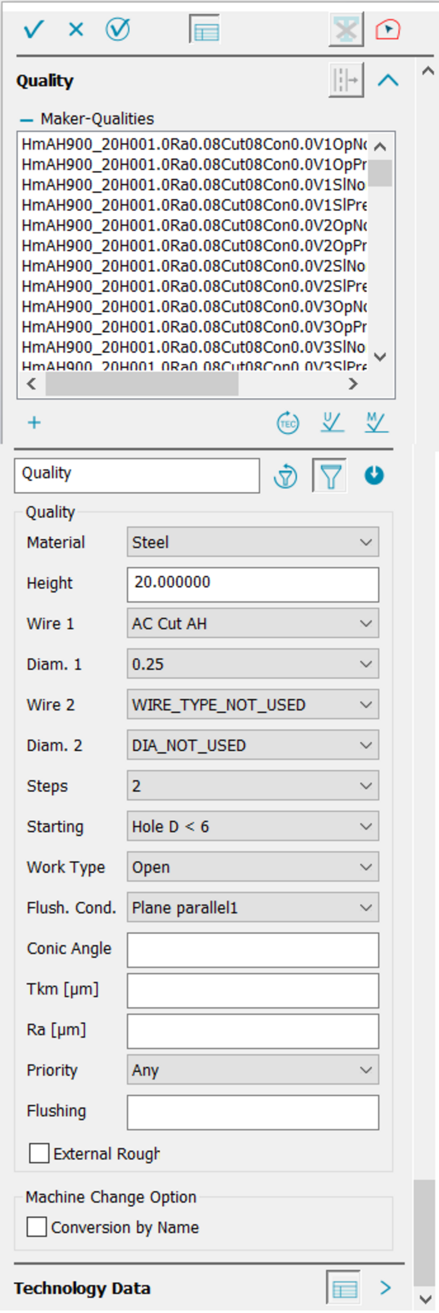Click the circled checkmark apply icon
Viewport: 439px width, 1313px height.
click(x=117, y=29)
